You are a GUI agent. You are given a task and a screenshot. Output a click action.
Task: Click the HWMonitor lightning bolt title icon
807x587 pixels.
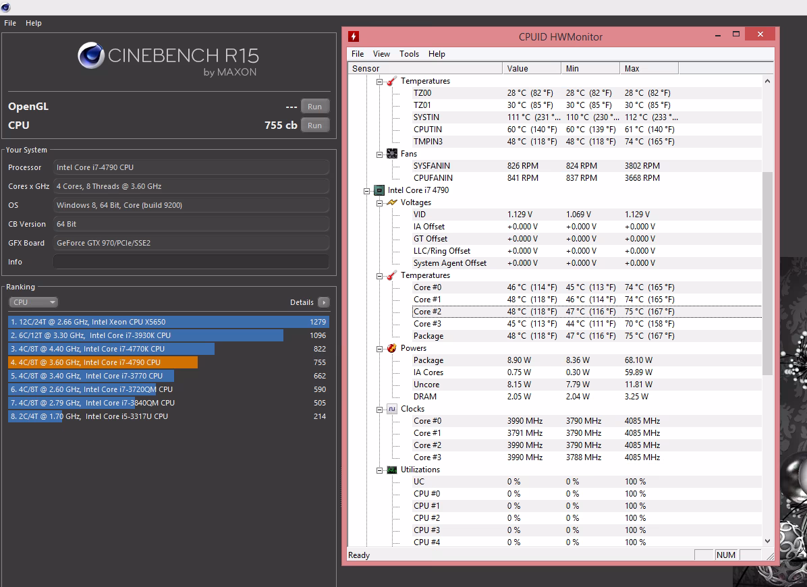click(x=353, y=36)
